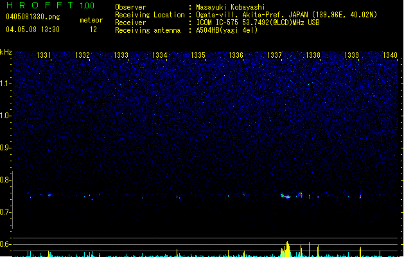Click the antenna value A504HB(yagi 4el)
404x257 pixels.
[x=227, y=30]
